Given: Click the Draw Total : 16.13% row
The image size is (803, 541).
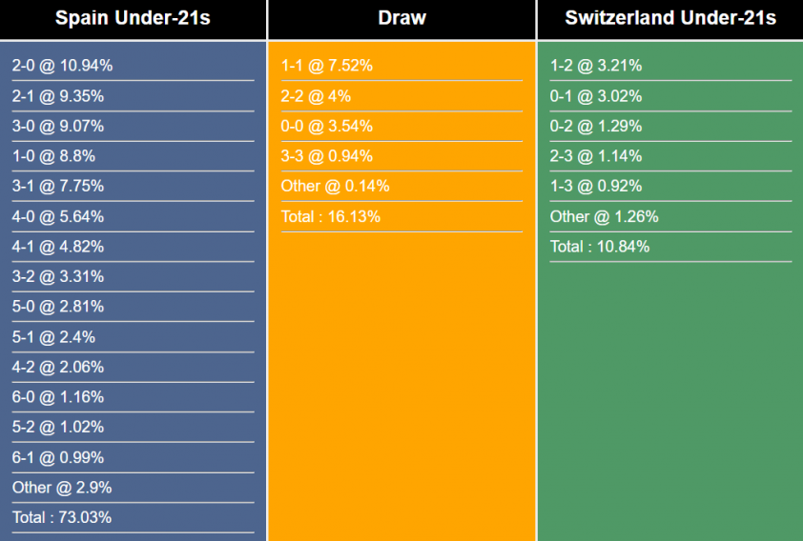Looking at the screenshot, I should [x=331, y=216].
